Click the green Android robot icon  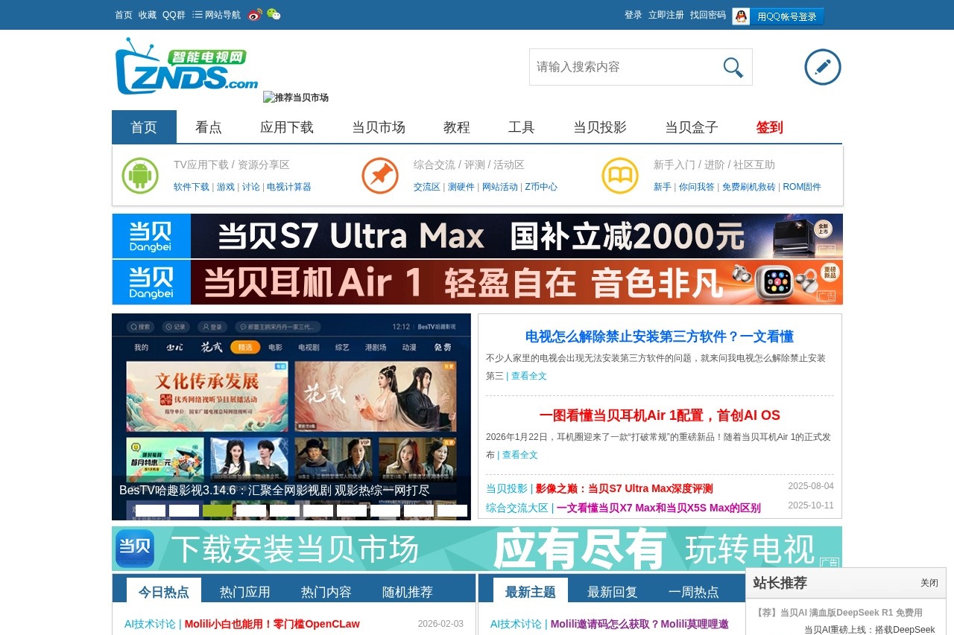(x=140, y=176)
